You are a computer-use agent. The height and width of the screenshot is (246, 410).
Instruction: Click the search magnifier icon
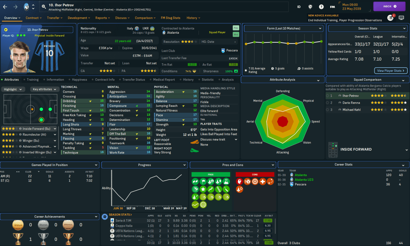coord(44,6)
